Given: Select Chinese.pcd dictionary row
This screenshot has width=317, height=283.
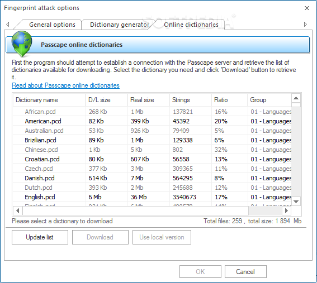Looking at the screenshot, I should tap(152, 150).
